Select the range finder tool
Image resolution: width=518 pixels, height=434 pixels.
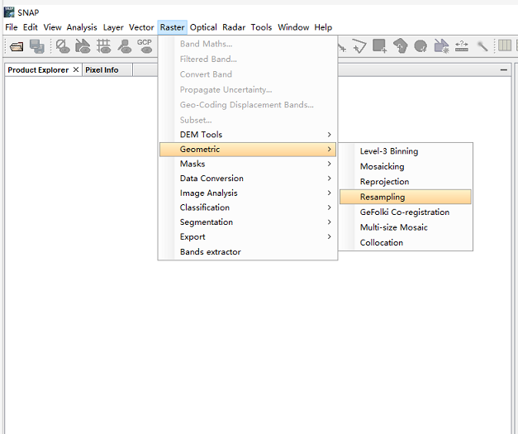(x=462, y=46)
